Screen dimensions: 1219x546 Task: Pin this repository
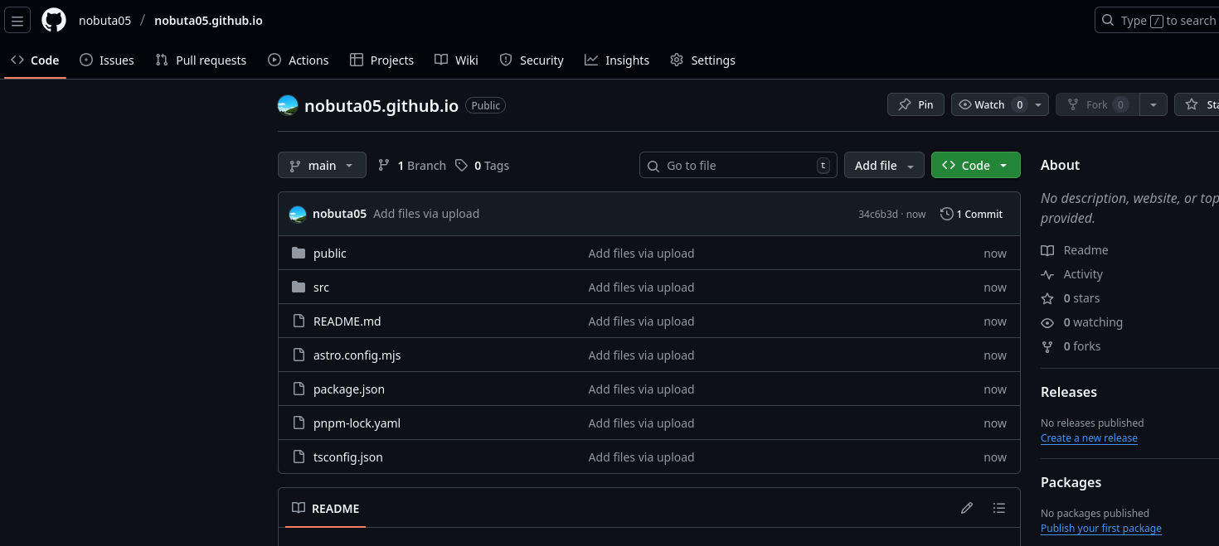click(915, 104)
